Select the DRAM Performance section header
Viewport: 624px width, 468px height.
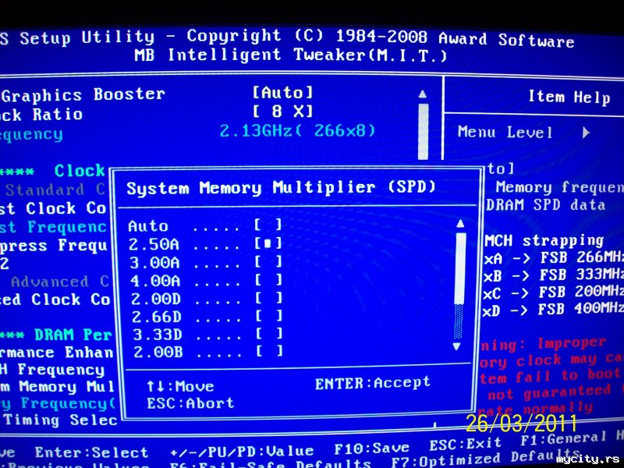click(56, 335)
